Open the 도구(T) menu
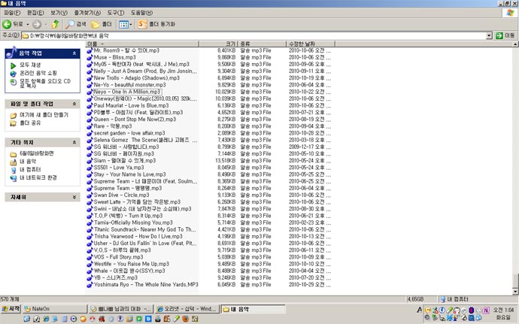The height and width of the screenshot is (324, 519). 116,13
